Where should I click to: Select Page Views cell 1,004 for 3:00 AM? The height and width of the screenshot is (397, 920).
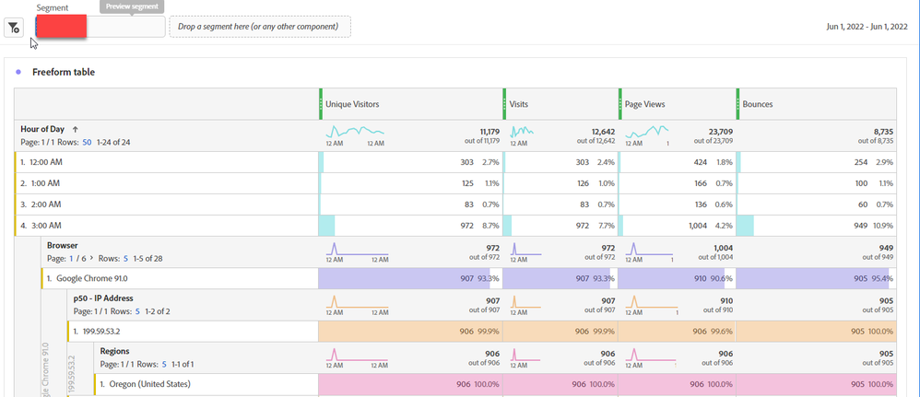click(677, 225)
